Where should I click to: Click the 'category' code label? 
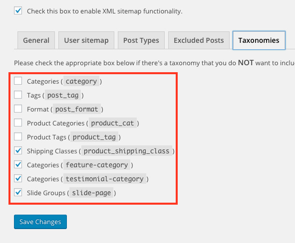(x=81, y=81)
